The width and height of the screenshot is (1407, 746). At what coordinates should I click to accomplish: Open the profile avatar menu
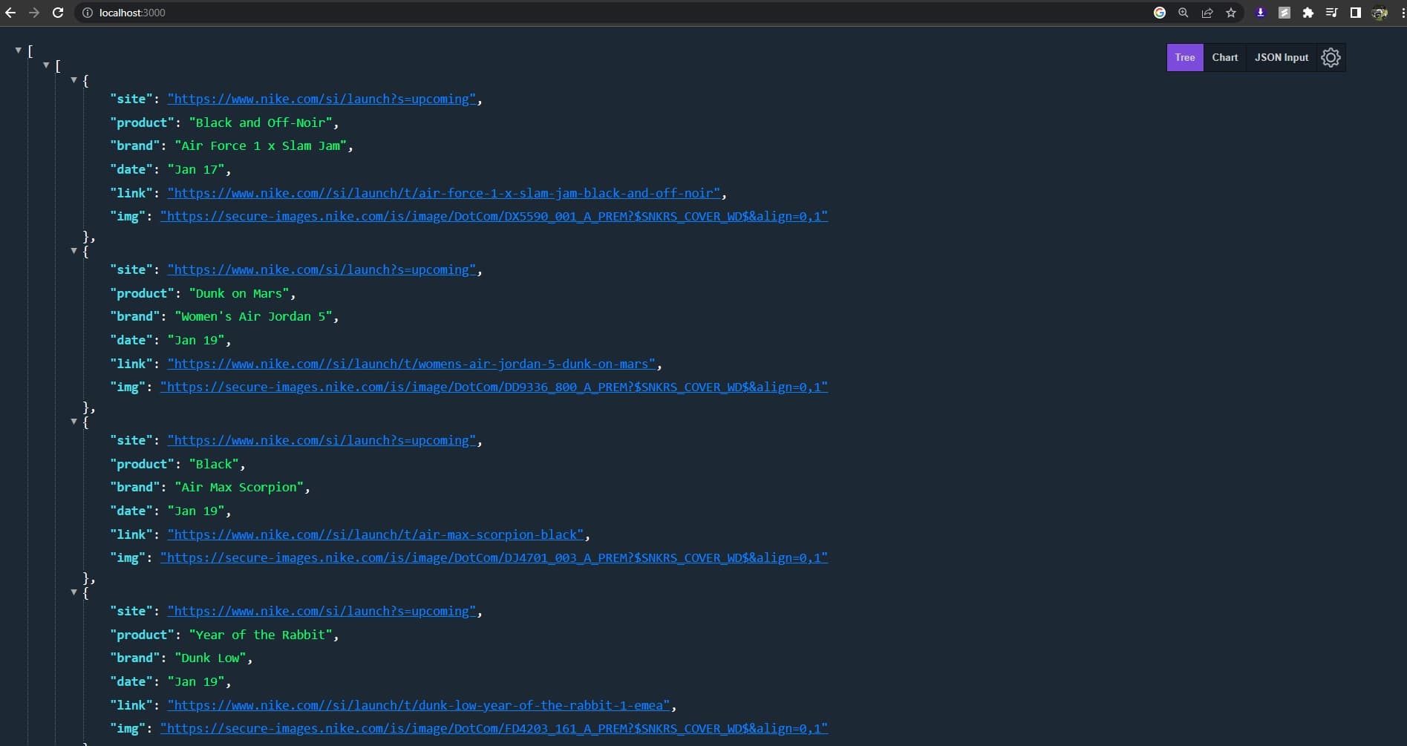1380,13
